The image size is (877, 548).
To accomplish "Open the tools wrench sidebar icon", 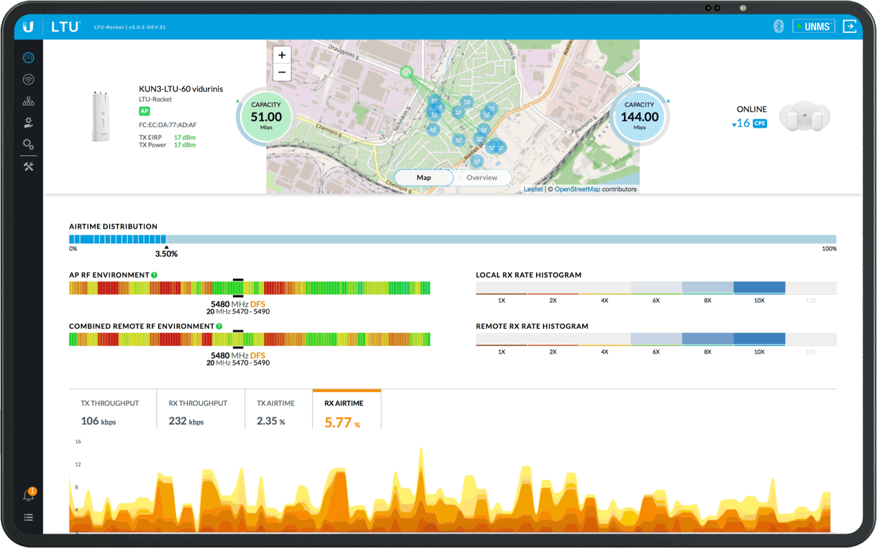I will pos(28,166).
